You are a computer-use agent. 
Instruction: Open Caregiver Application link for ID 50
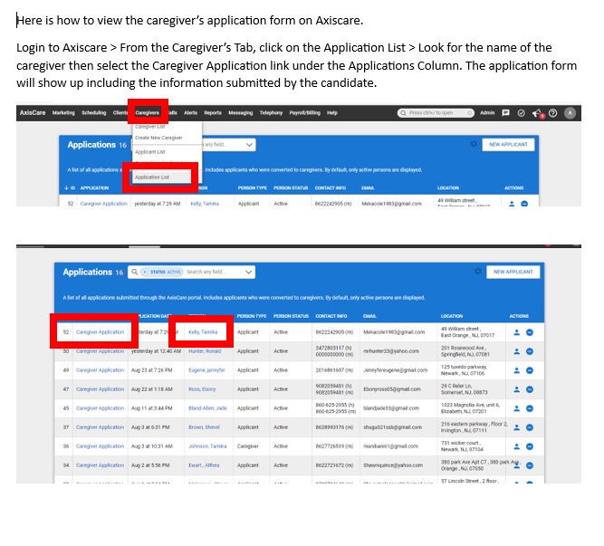(101, 351)
